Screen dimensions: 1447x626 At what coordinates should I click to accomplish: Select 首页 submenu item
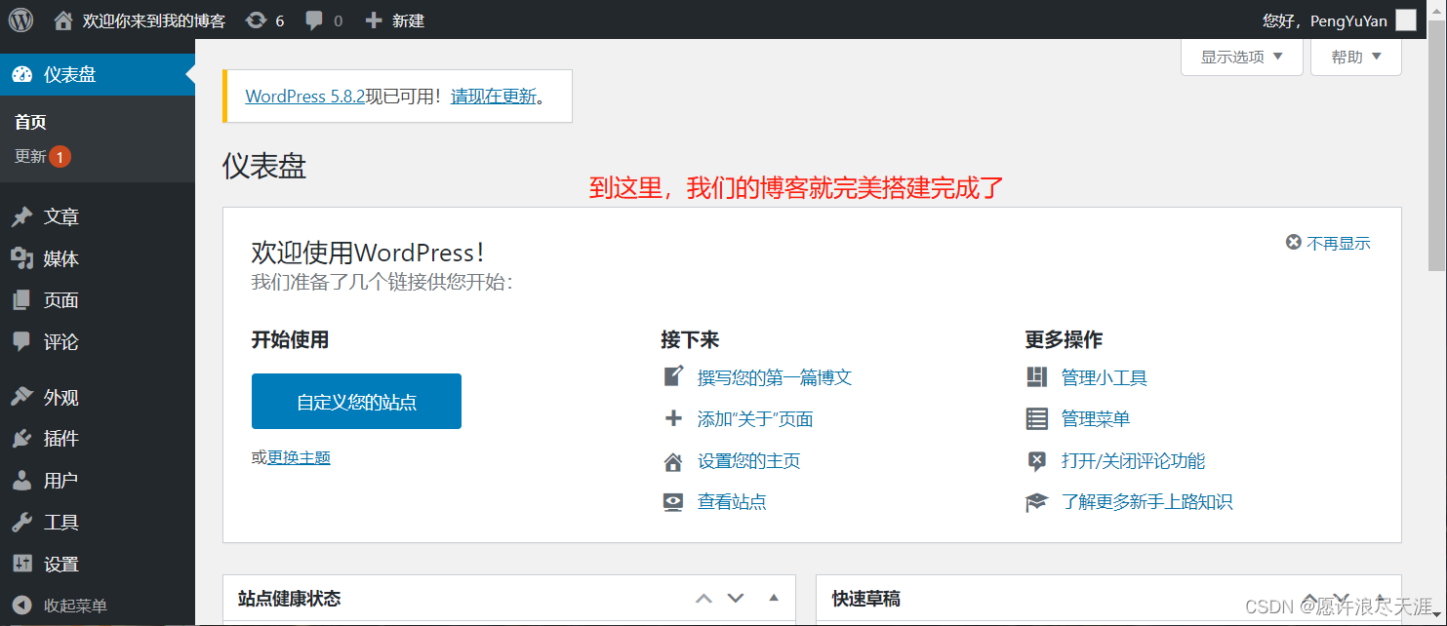click(x=30, y=122)
